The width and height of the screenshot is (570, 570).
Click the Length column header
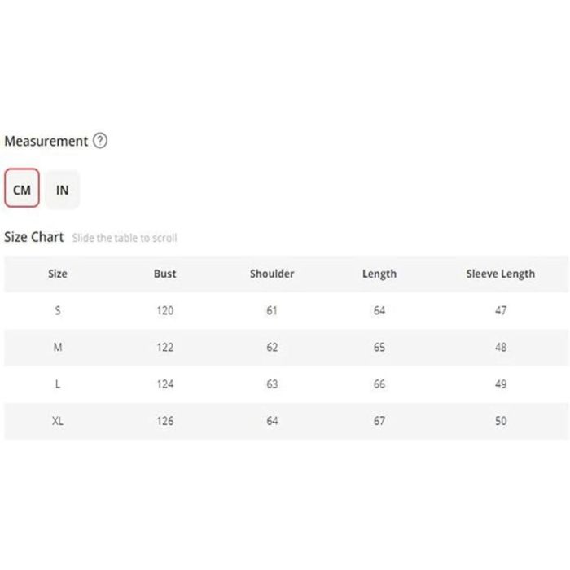click(379, 274)
